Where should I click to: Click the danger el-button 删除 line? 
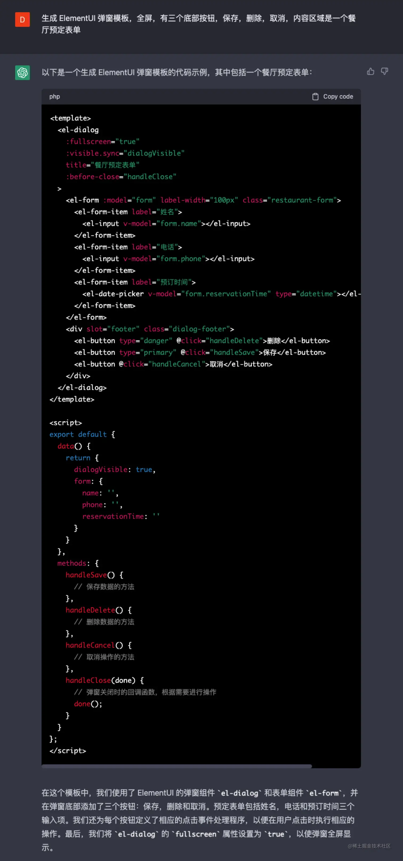click(x=202, y=340)
